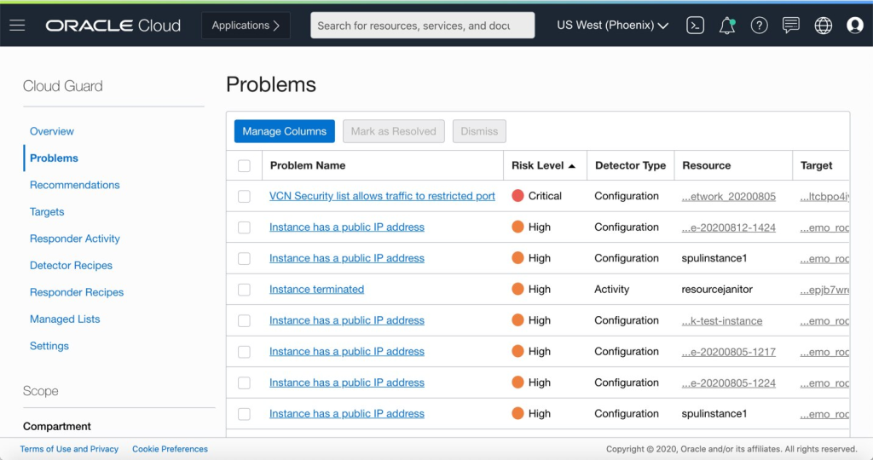This screenshot has height=460, width=873.
Task: Click the globe language icon
Action: [823, 26]
